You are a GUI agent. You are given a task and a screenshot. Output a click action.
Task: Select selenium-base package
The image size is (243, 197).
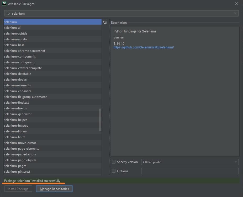pos(52,45)
